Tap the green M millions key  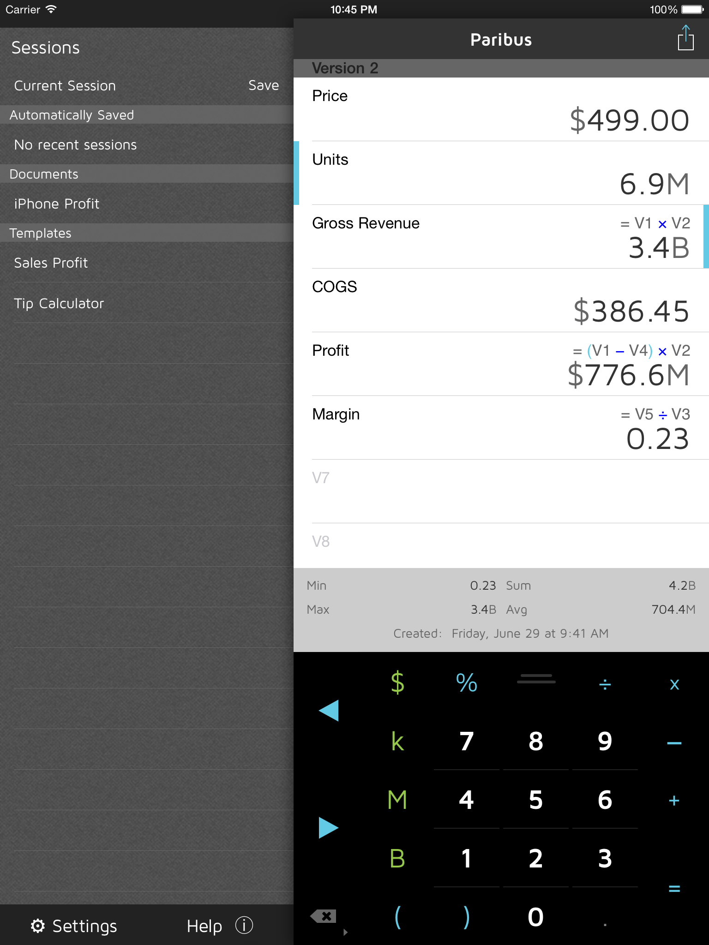(397, 800)
